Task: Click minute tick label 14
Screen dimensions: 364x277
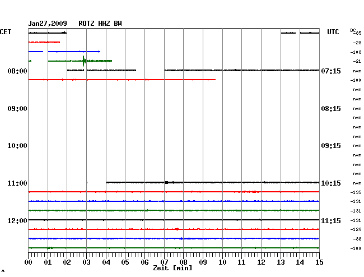Action: (x=300, y=262)
